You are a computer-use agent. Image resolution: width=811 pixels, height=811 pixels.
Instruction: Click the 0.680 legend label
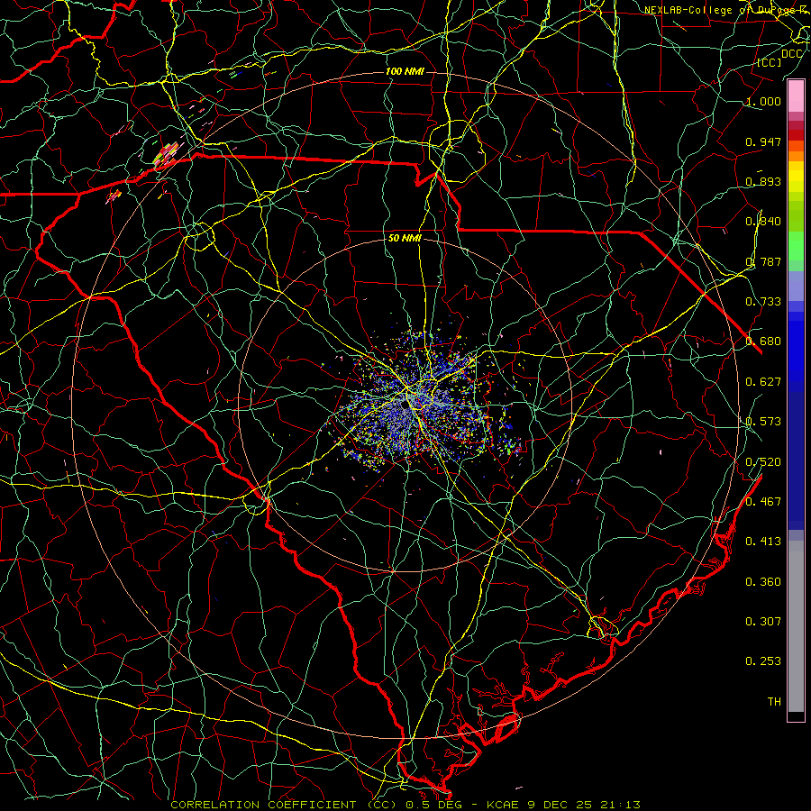[x=763, y=342]
